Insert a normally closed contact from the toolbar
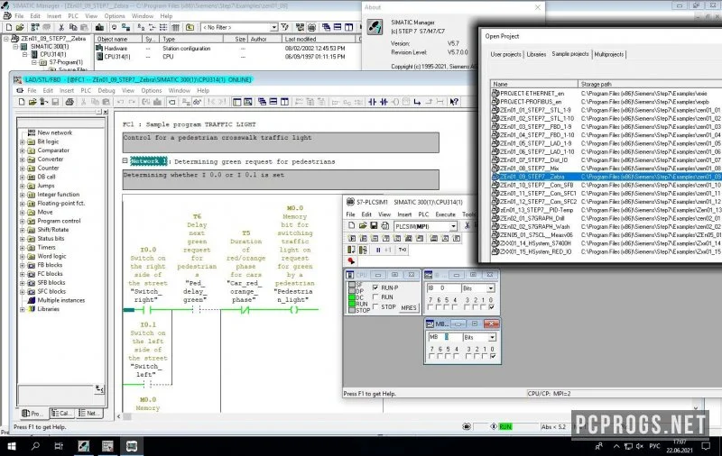 pyautogui.click(x=384, y=102)
